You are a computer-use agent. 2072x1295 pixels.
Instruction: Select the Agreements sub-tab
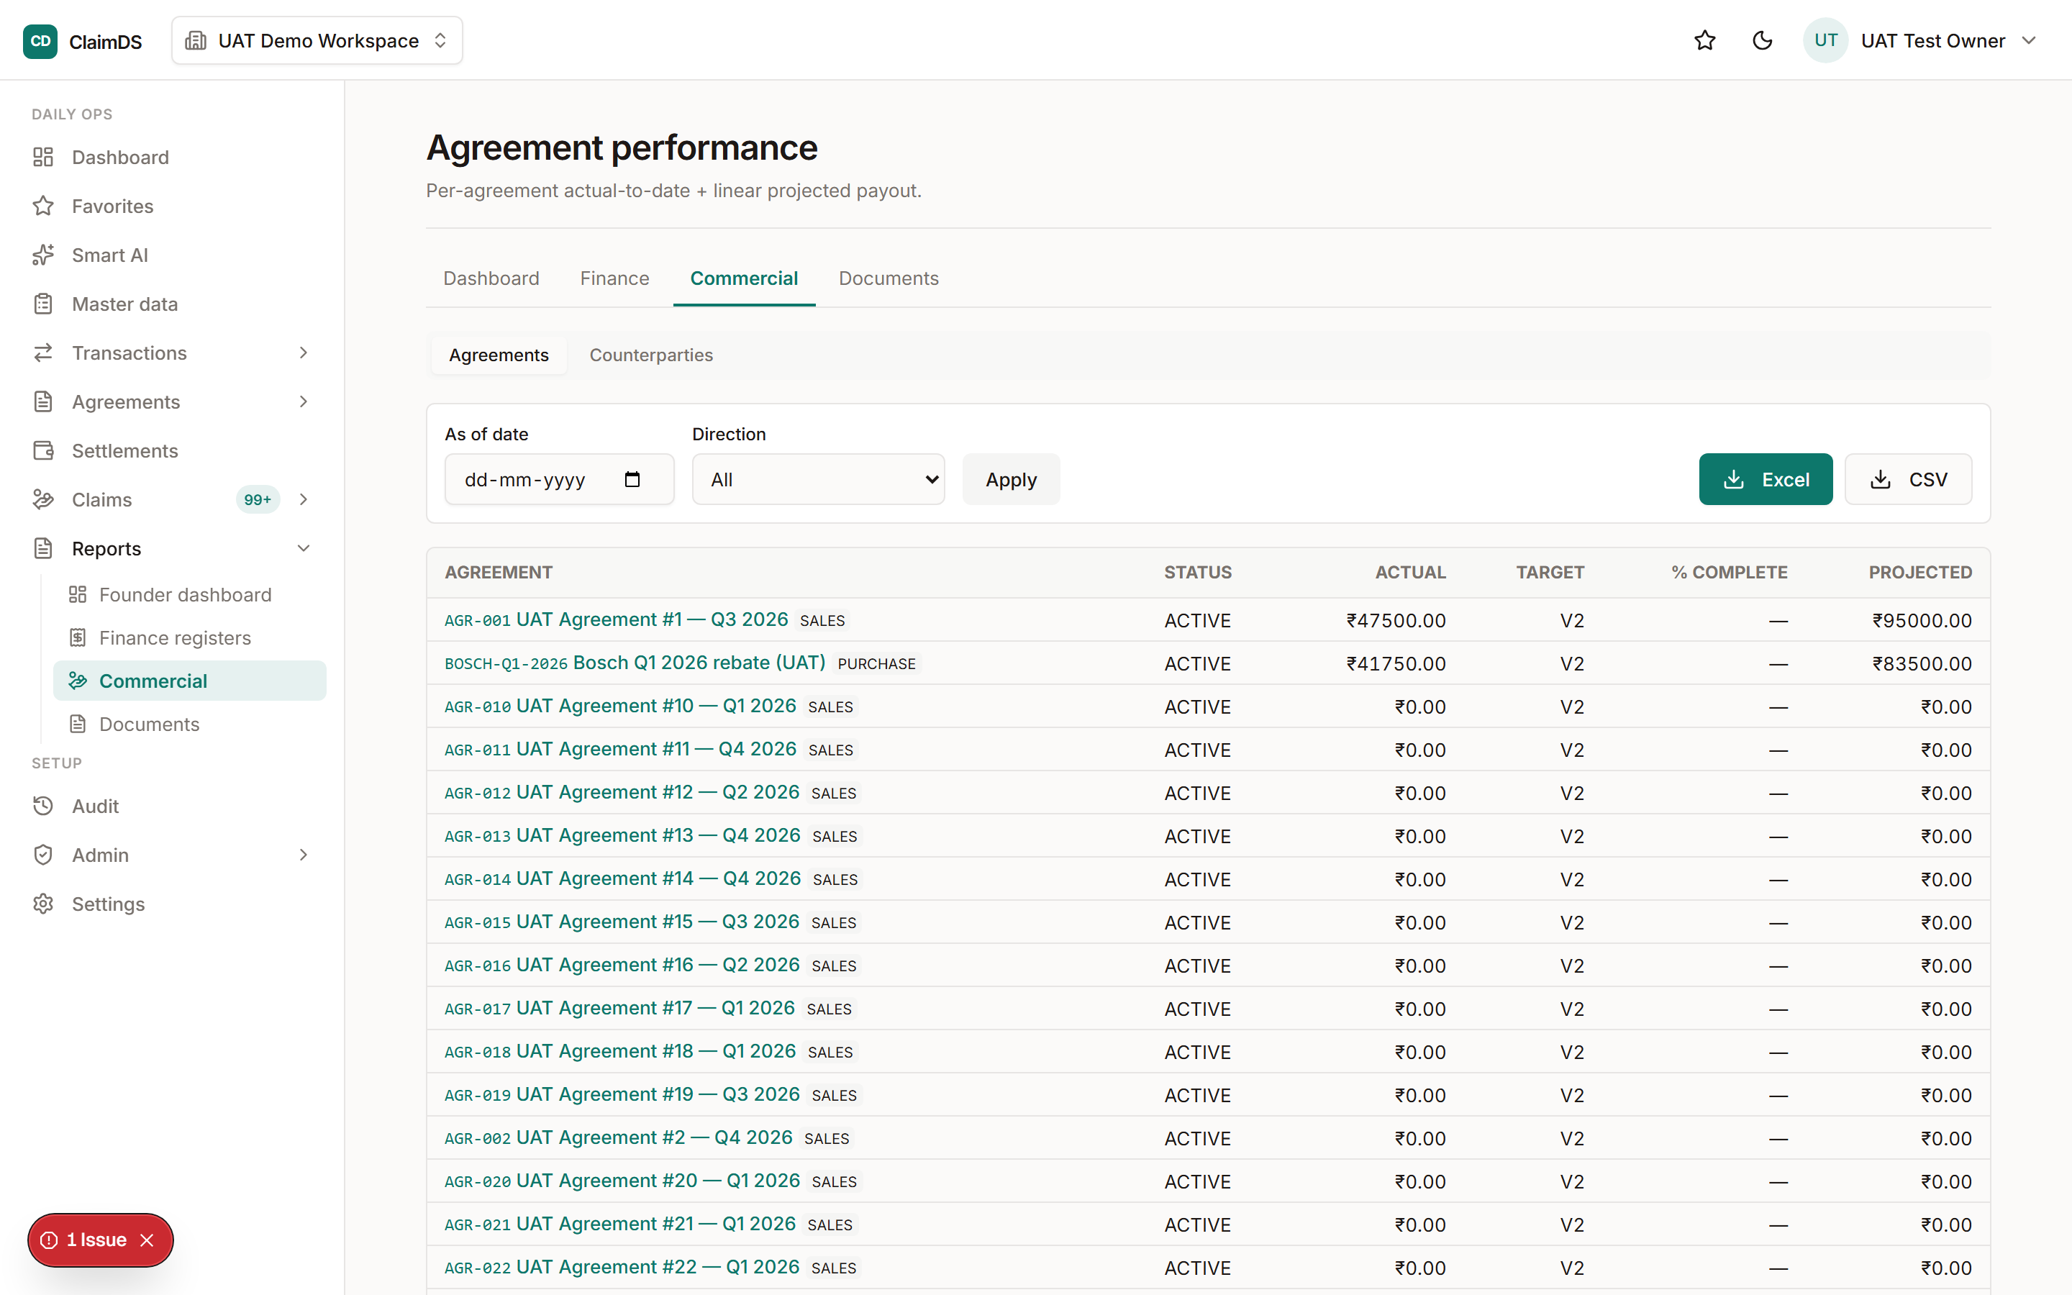(x=499, y=355)
